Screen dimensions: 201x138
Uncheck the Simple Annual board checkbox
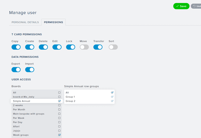[59, 101]
